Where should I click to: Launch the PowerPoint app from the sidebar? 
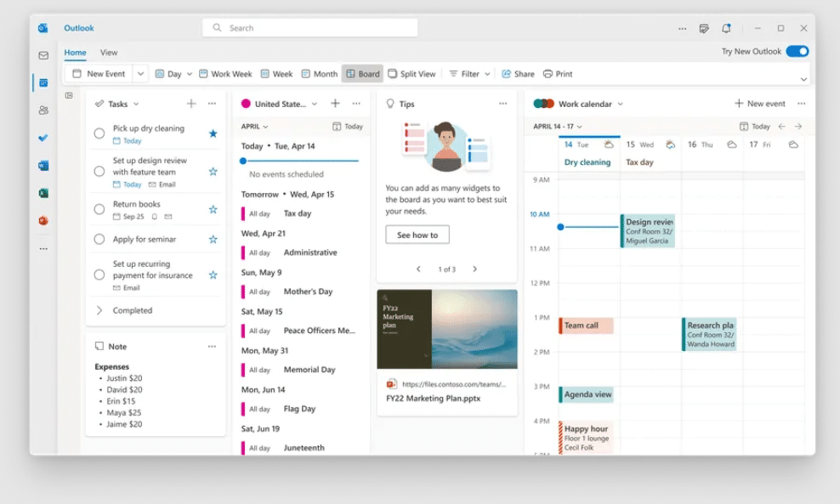(43, 221)
